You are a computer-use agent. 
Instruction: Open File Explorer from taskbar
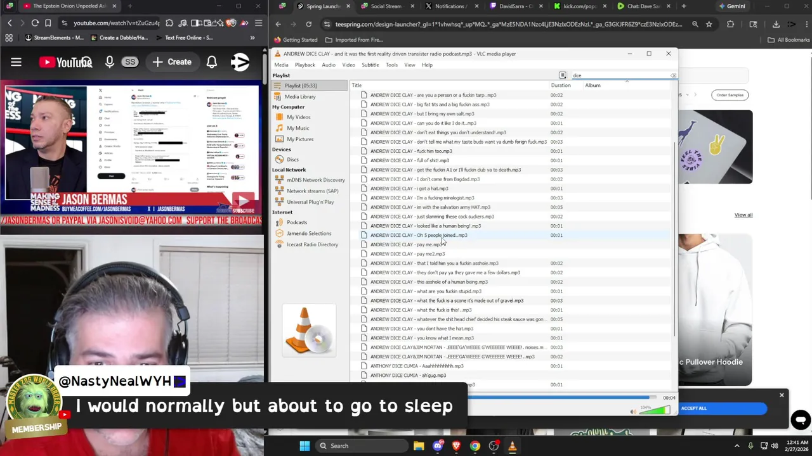point(419,446)
